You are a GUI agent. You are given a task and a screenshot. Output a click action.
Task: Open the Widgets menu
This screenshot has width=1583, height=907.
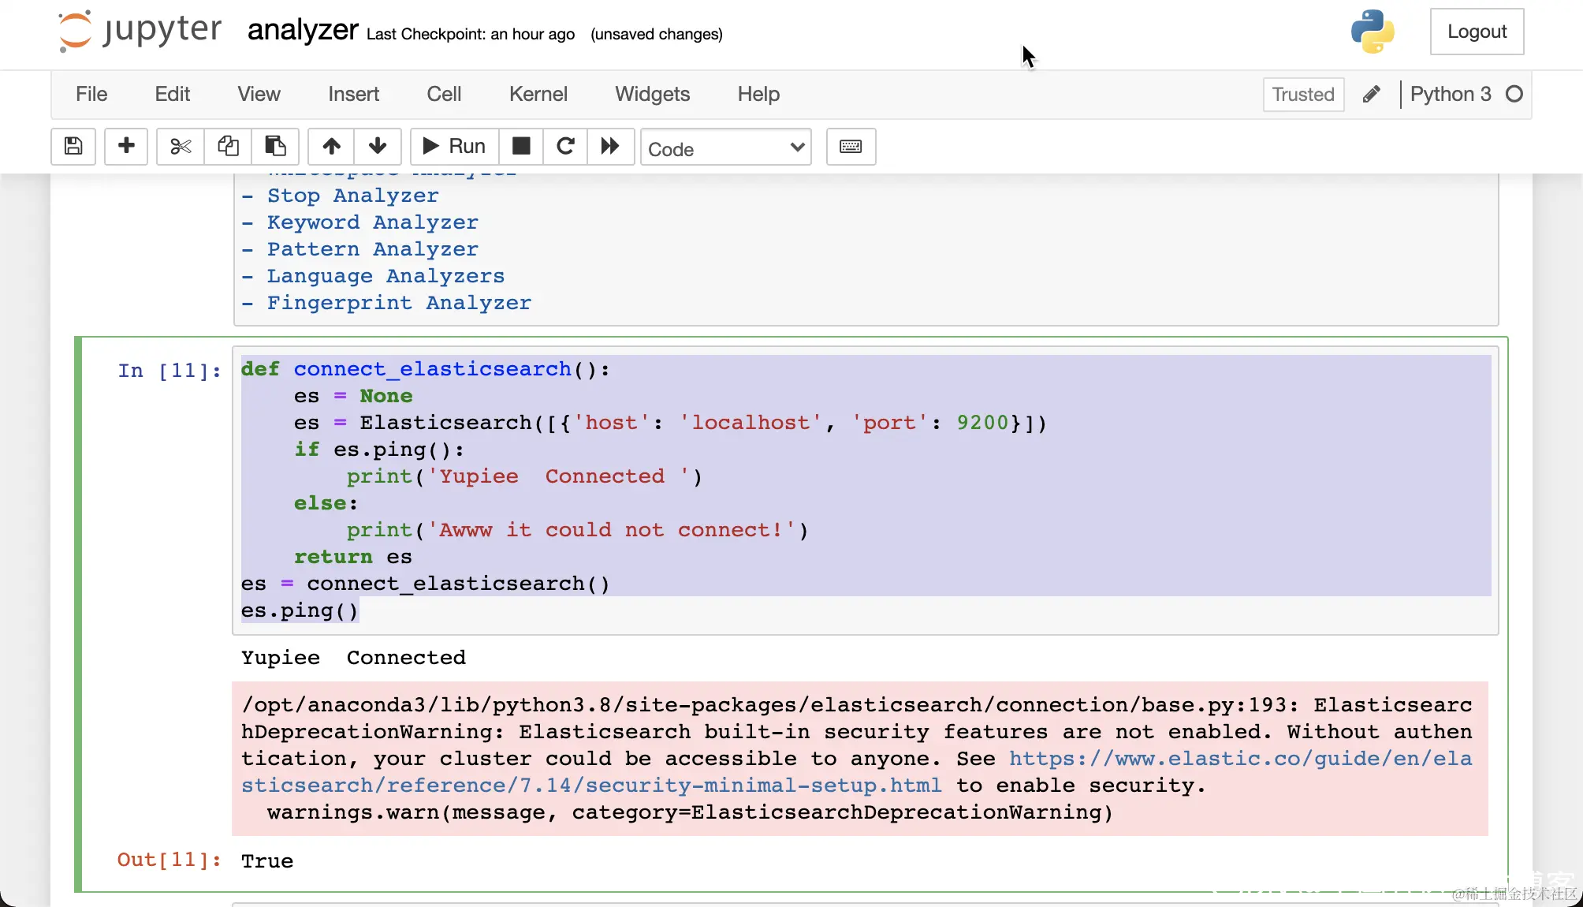pyautogui.click(x=652, y=94)
